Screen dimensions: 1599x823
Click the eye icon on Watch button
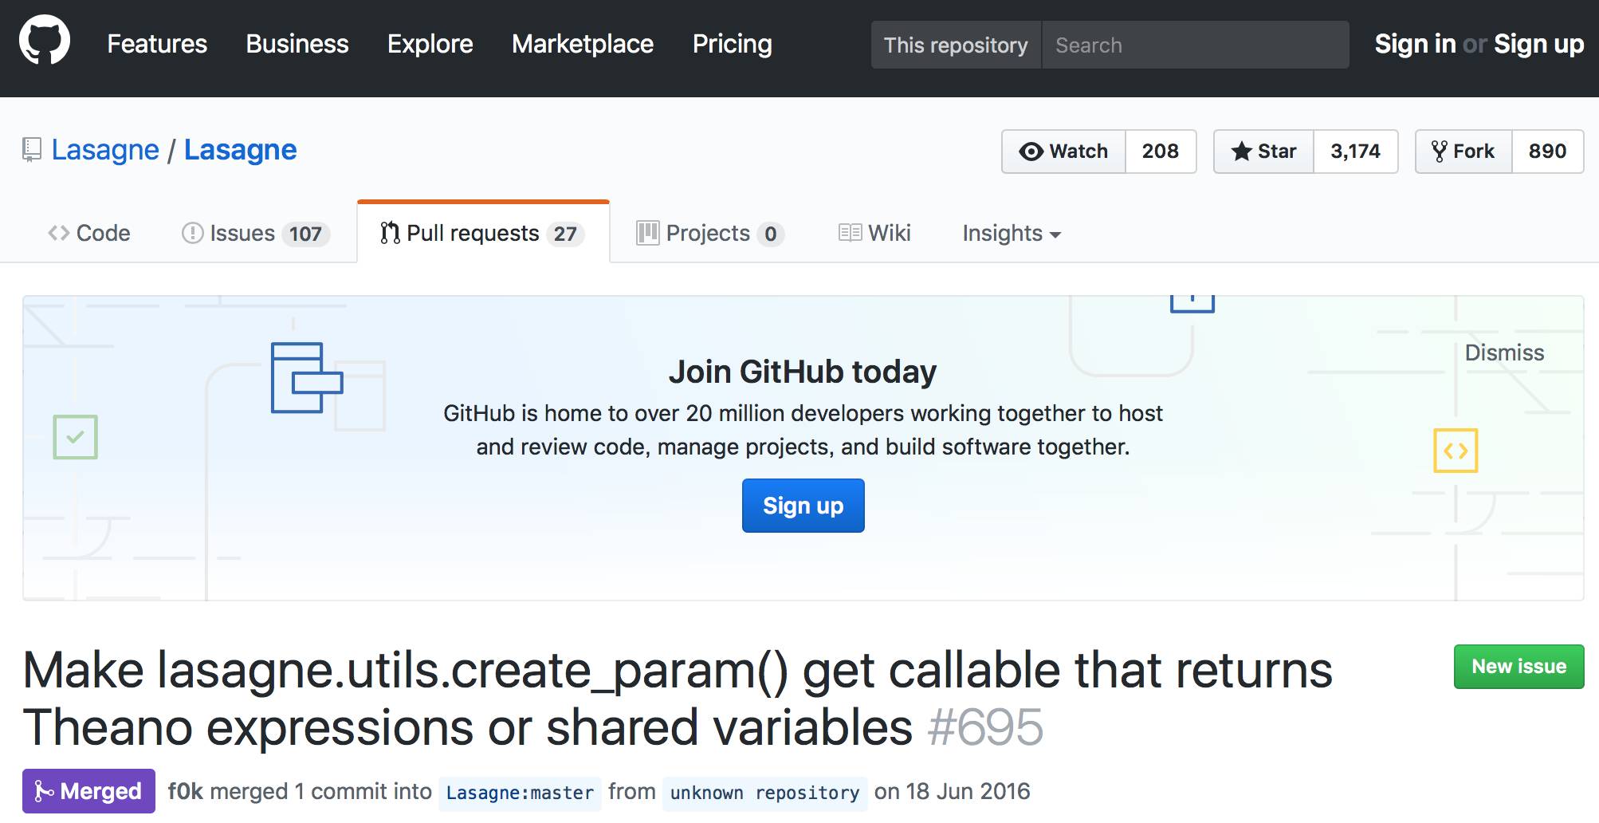click(x=1031, y=152)
